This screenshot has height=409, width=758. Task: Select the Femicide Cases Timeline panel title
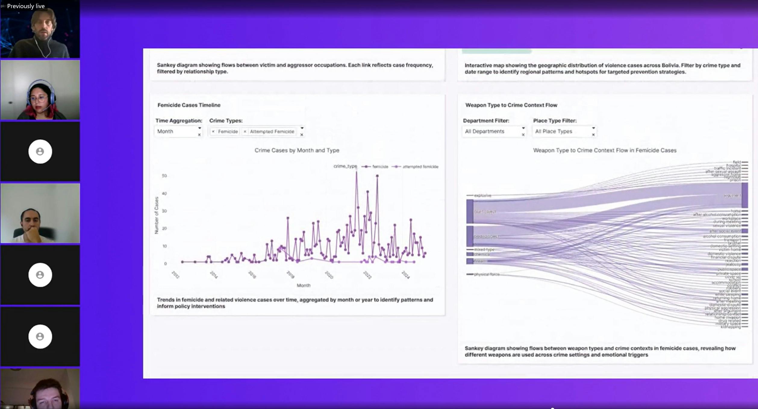(x=189, y=105)
